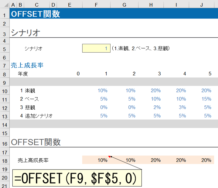Select the シナリオ section heading
The width and height of the screenshot is (218, 188).
click(26, 33)
